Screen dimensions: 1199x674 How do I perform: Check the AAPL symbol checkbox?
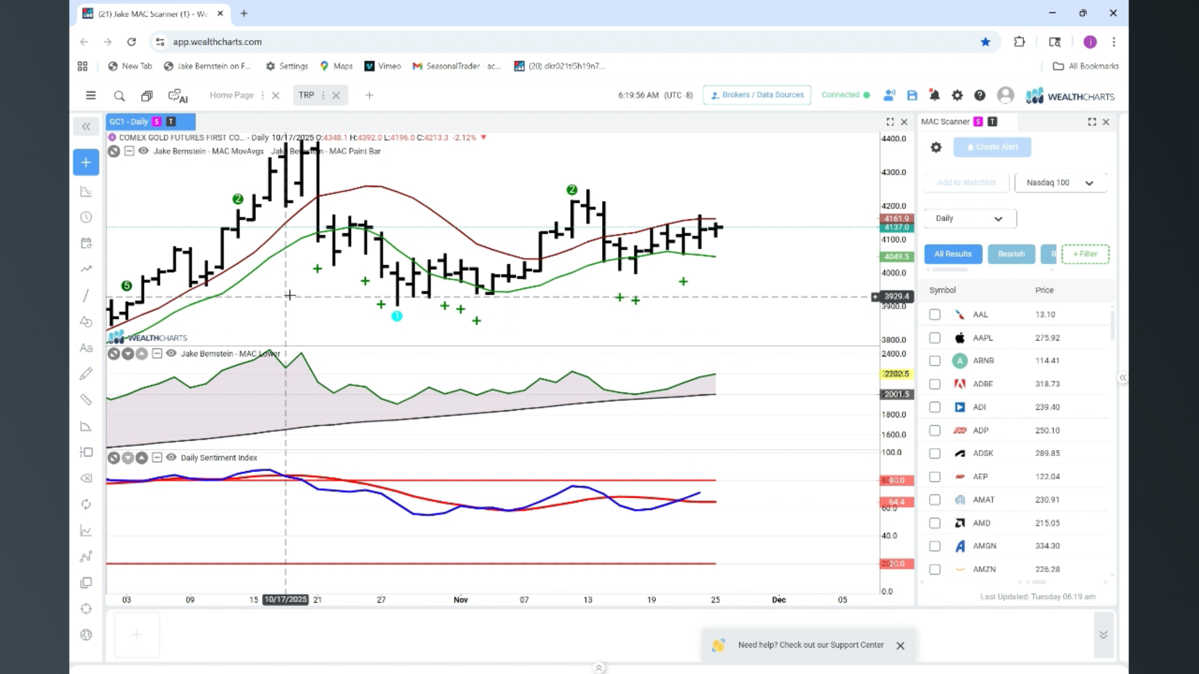(935, 338)
